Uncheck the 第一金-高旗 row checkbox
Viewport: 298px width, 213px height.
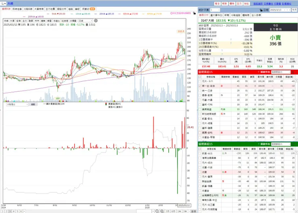tap(200, 86)
